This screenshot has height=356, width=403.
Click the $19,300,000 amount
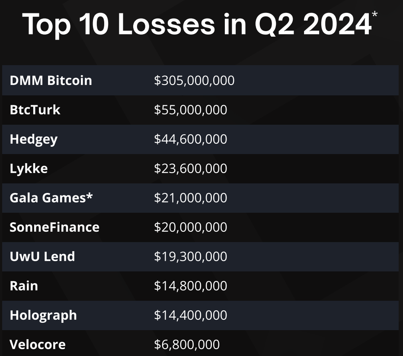(190, 256)
